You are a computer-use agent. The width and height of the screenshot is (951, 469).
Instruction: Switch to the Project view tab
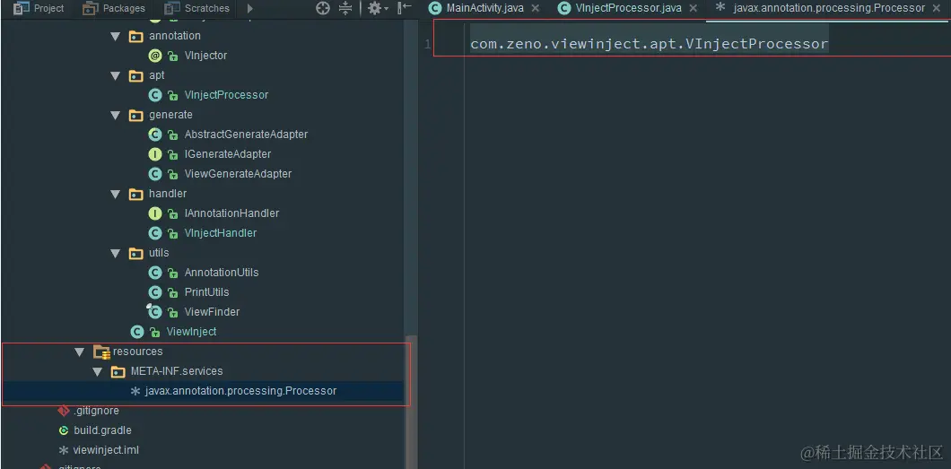pos(39,8)
